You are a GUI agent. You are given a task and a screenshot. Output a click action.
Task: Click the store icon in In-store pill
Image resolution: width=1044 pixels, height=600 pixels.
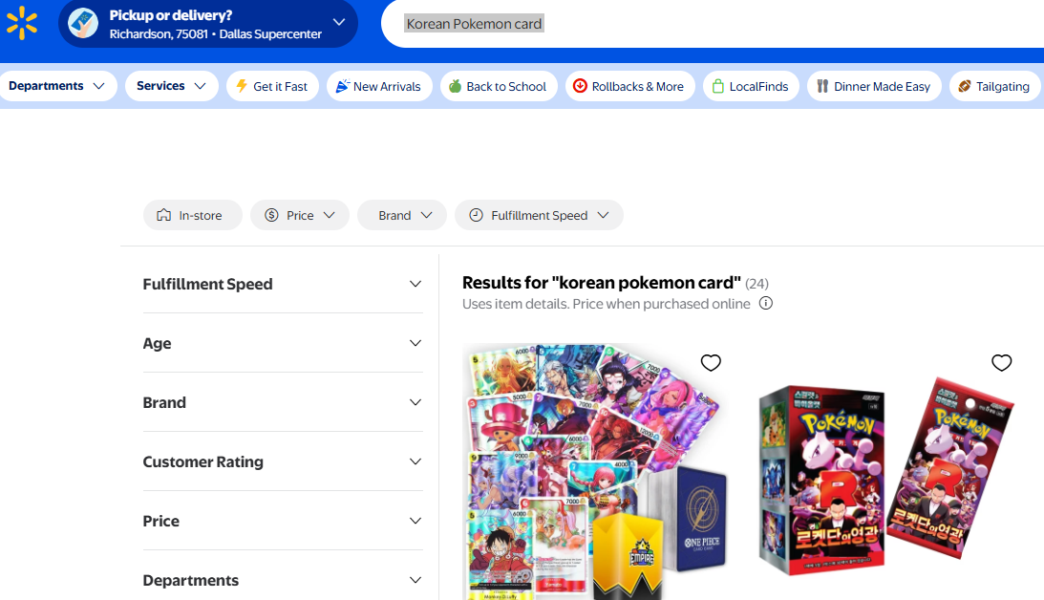coord(163,215)
